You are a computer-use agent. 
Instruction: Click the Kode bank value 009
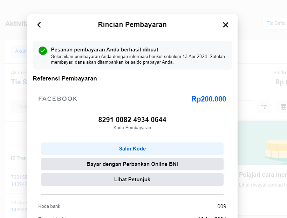pos(222,206)
